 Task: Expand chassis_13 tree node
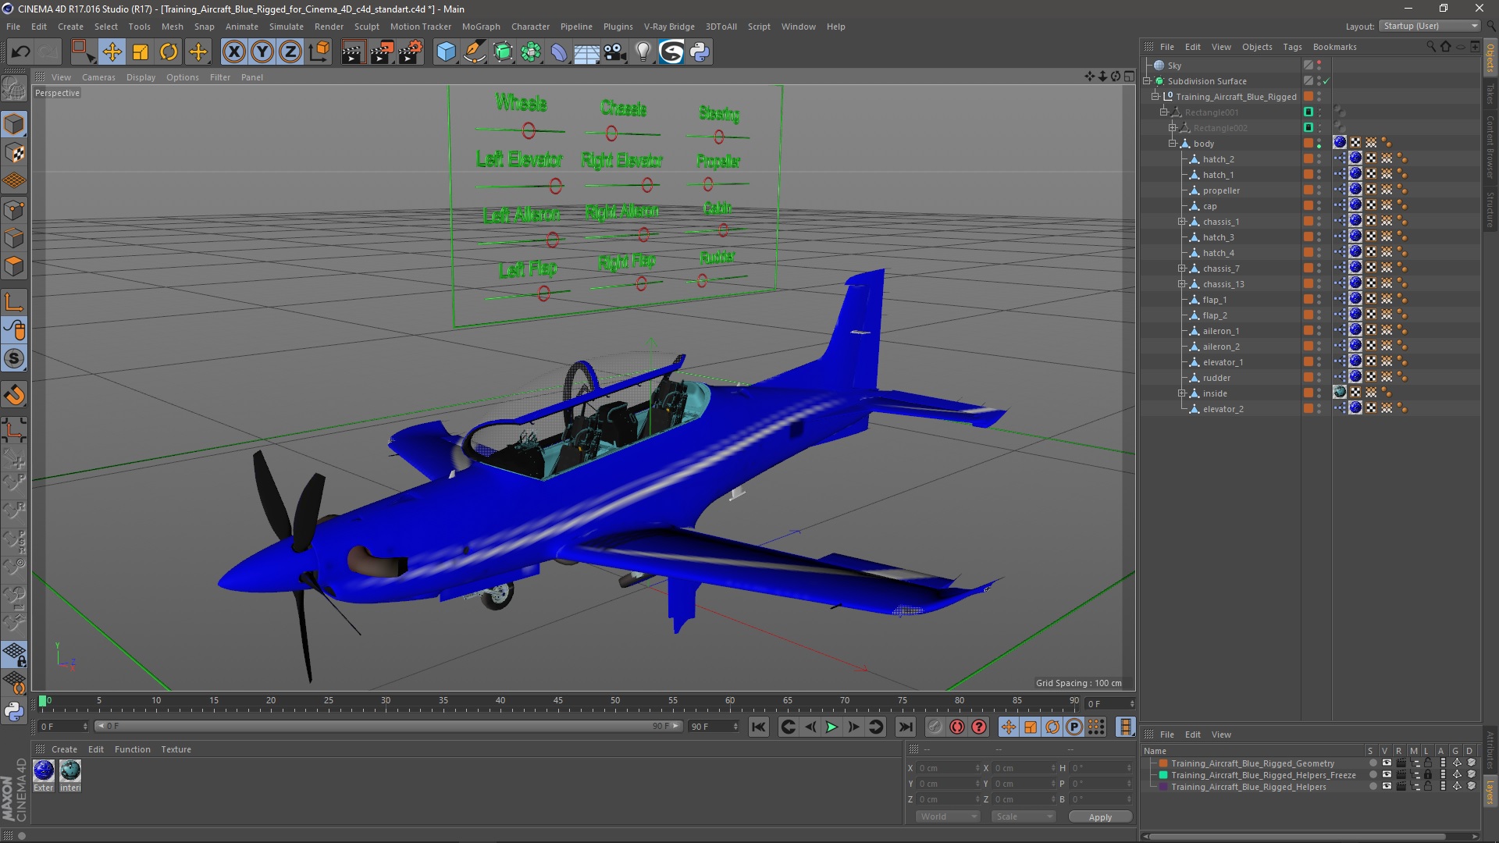point(1182,284)
